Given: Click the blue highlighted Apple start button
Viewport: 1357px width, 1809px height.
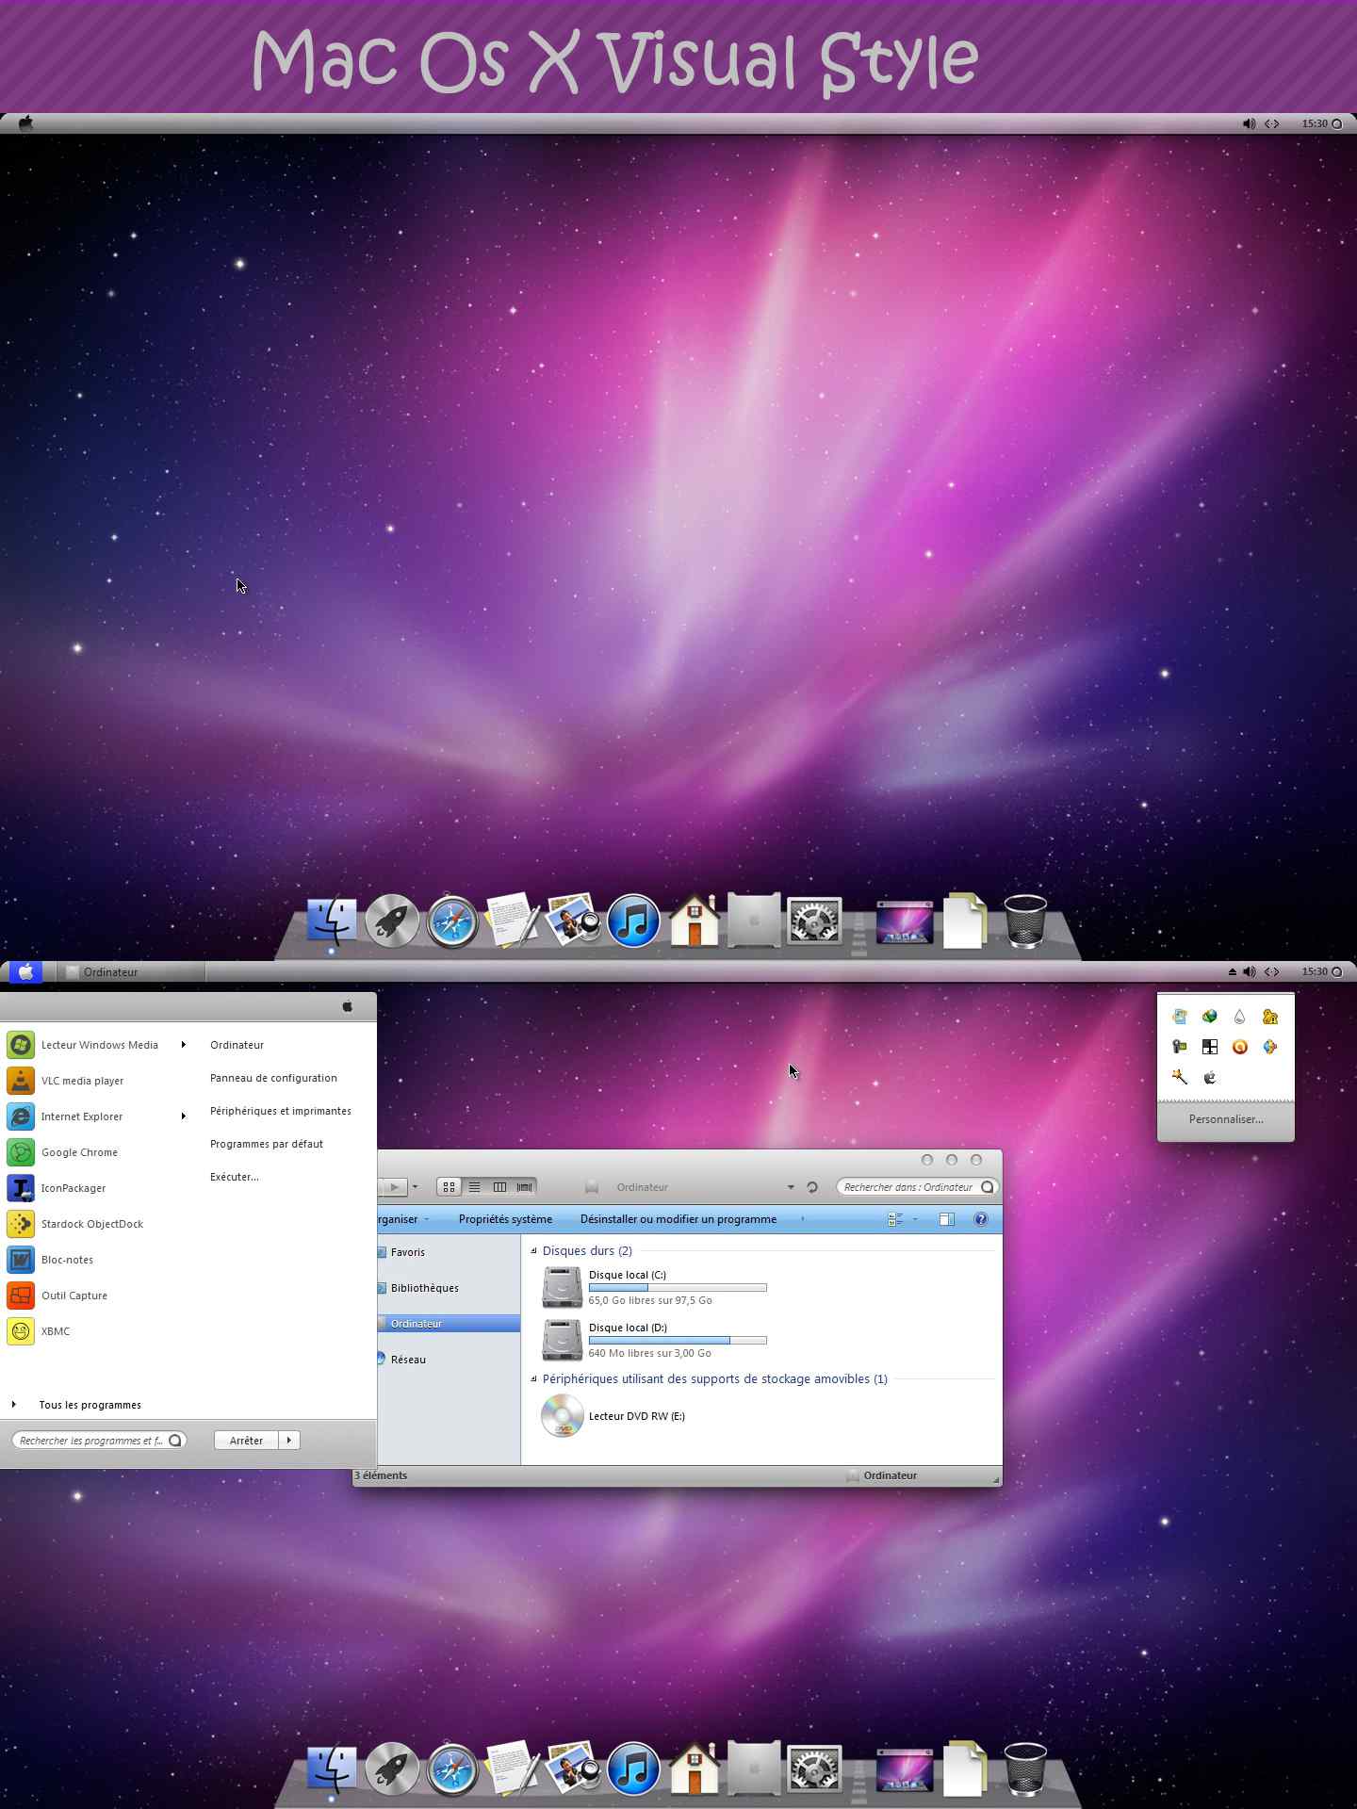Looking at the screenshot, I should pyautogui.click(x=25, y=971).
